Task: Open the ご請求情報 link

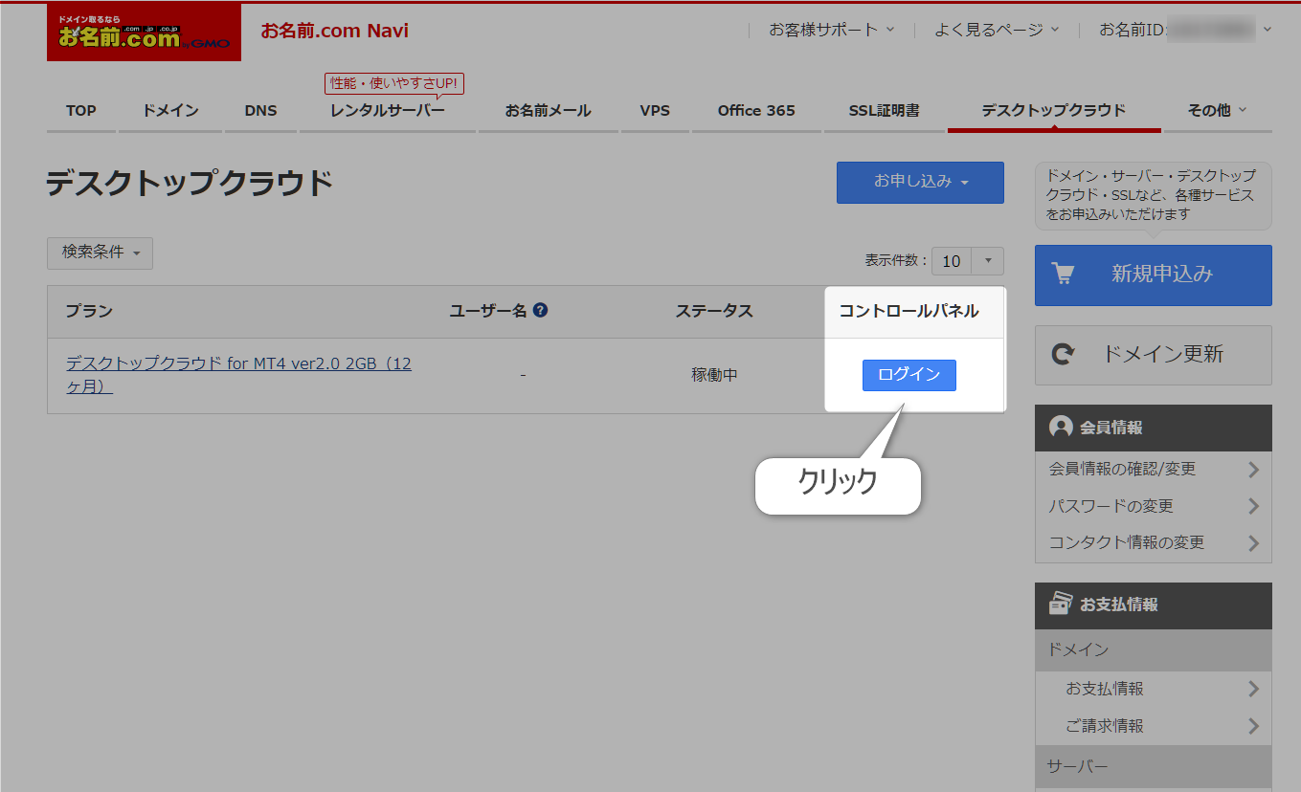Action: (1105, 726)
